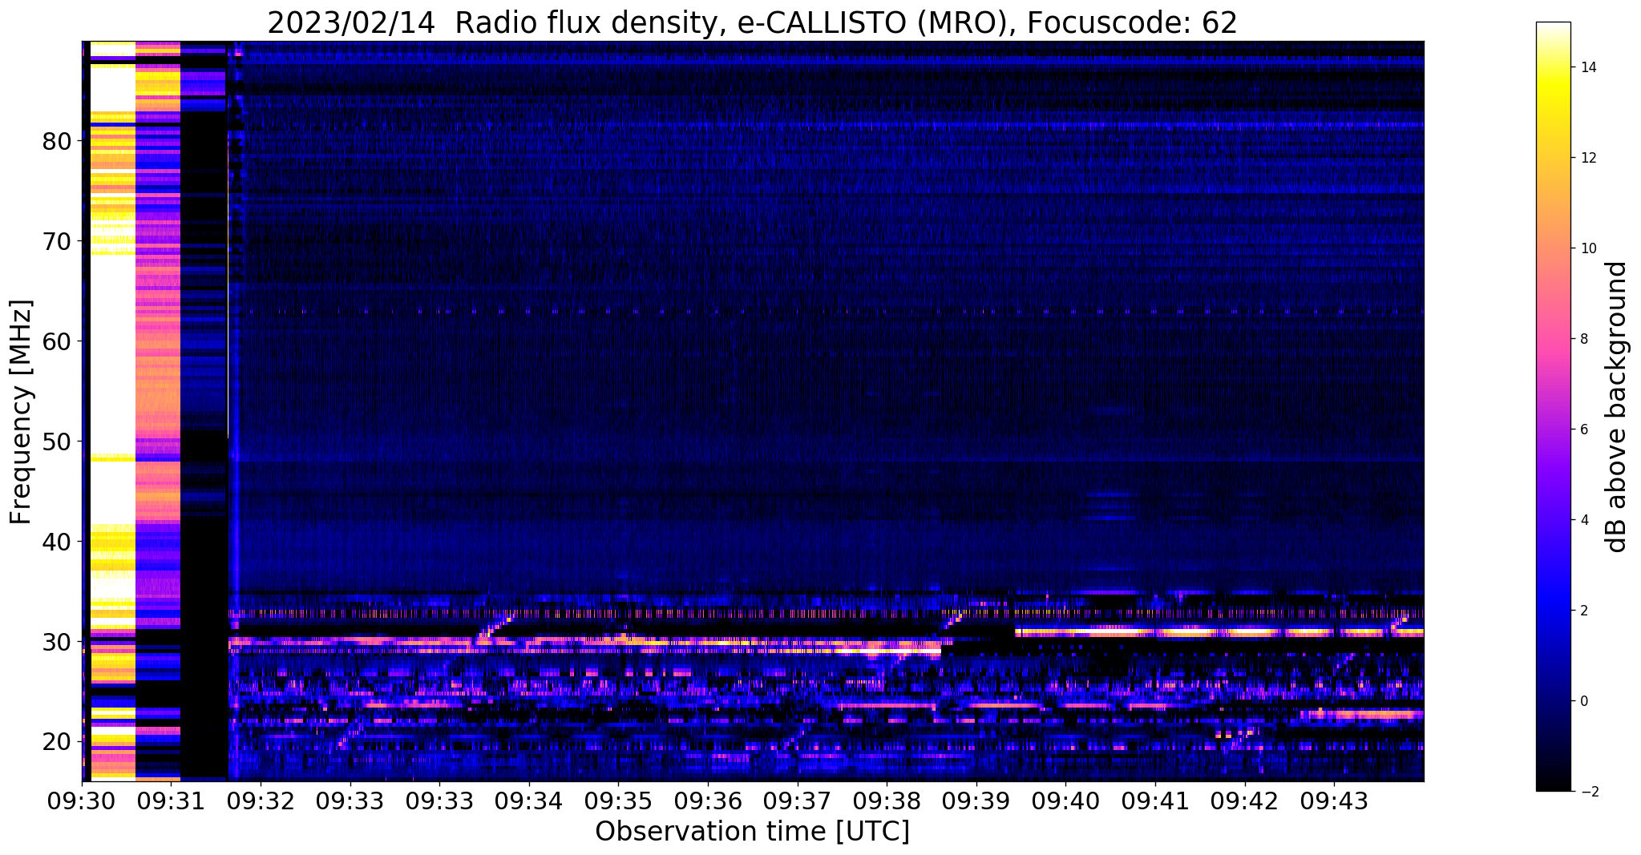The height and width of the screenshot is (855, 1641).
Task: Click the plot title mentioning e-CALLISTO (MRO)
Action: (x=752, y=22)
